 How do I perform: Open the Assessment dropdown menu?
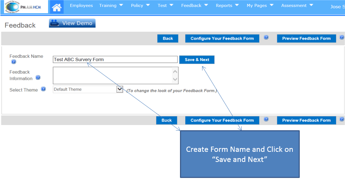(297, 6)
